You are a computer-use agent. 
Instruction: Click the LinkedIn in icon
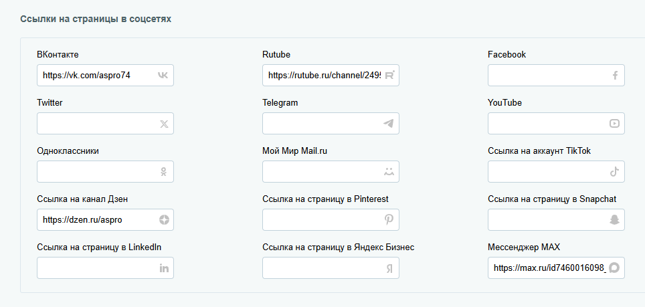(x=164, y=268)
